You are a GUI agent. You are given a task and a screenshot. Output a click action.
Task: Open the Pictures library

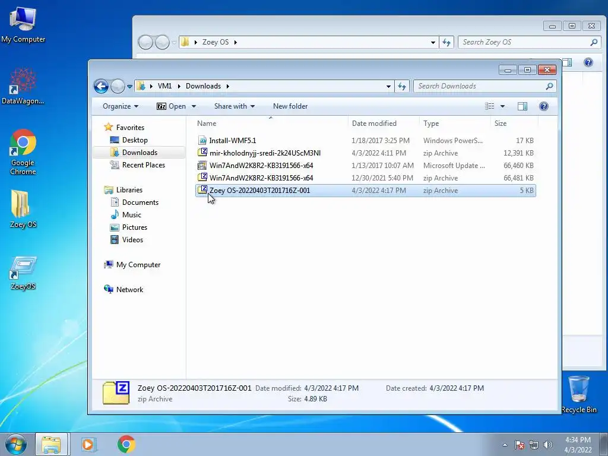pyautogui.click(x=135, y=227)
